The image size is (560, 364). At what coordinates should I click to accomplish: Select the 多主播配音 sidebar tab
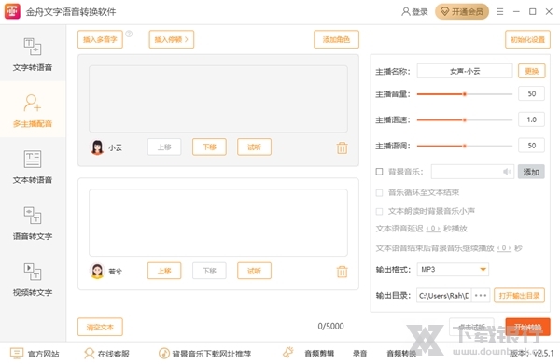[x=33, y=109]
